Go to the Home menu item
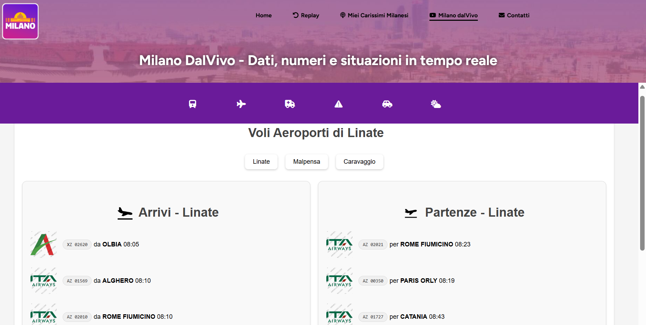Screen dimensions: 646x325 [264, 15]
